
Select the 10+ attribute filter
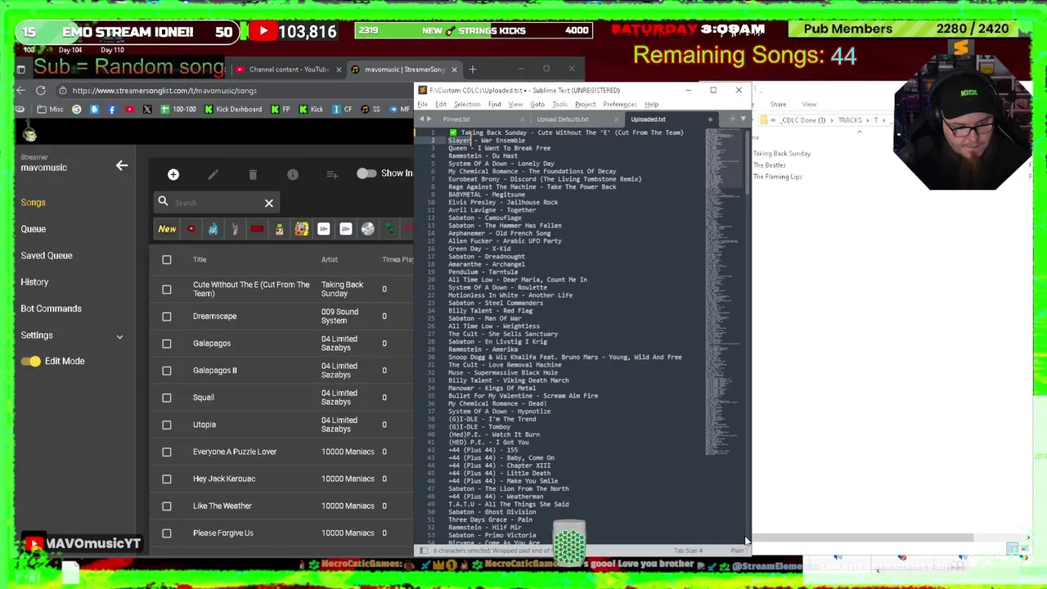(x=324, y=229)
